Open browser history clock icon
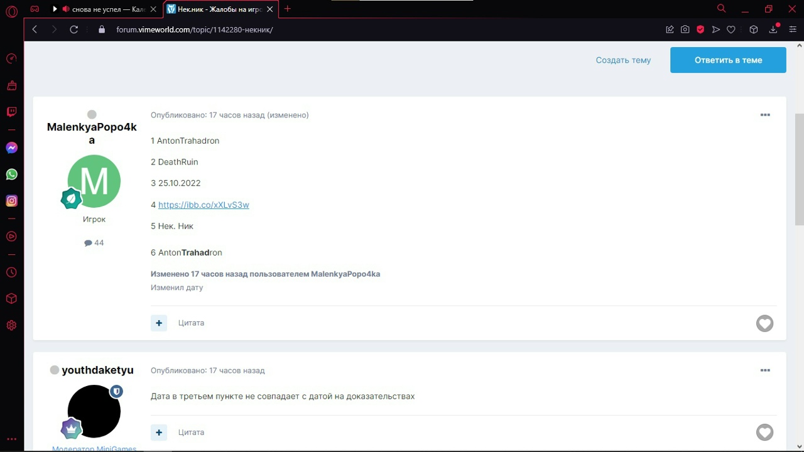The height and width of the screenshot is (452, 804). 11,272
